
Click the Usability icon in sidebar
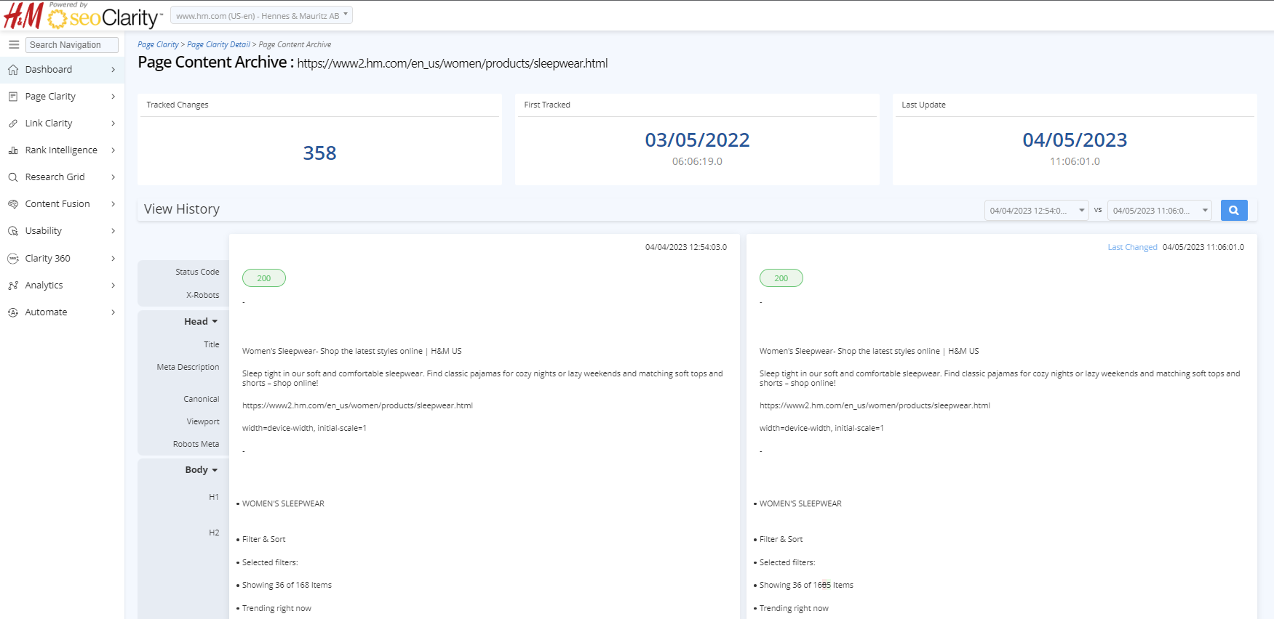pos(13,231)
